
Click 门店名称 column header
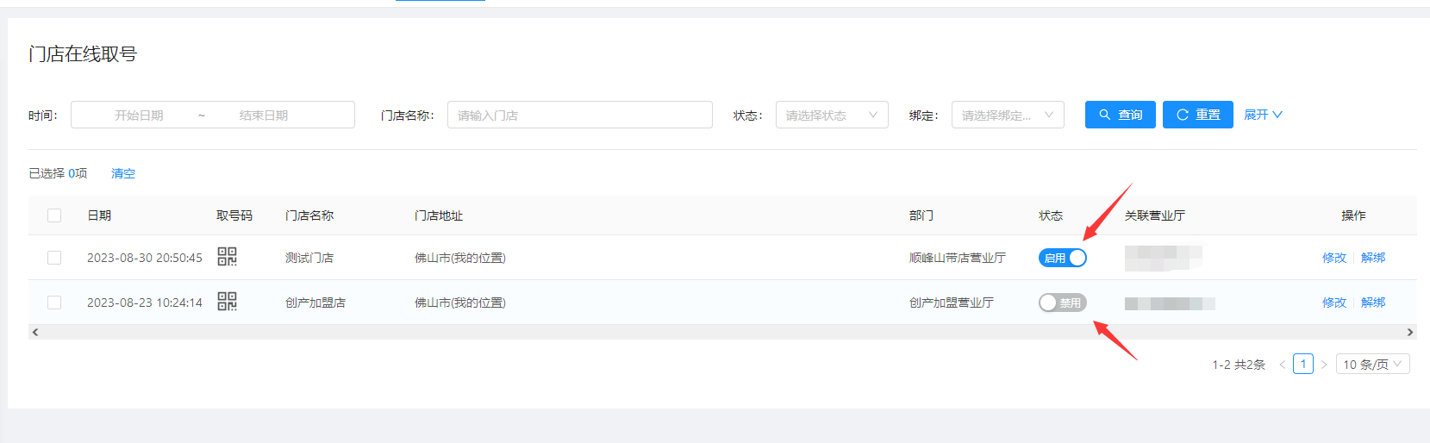pyautogui.click(x=309, y=215)
